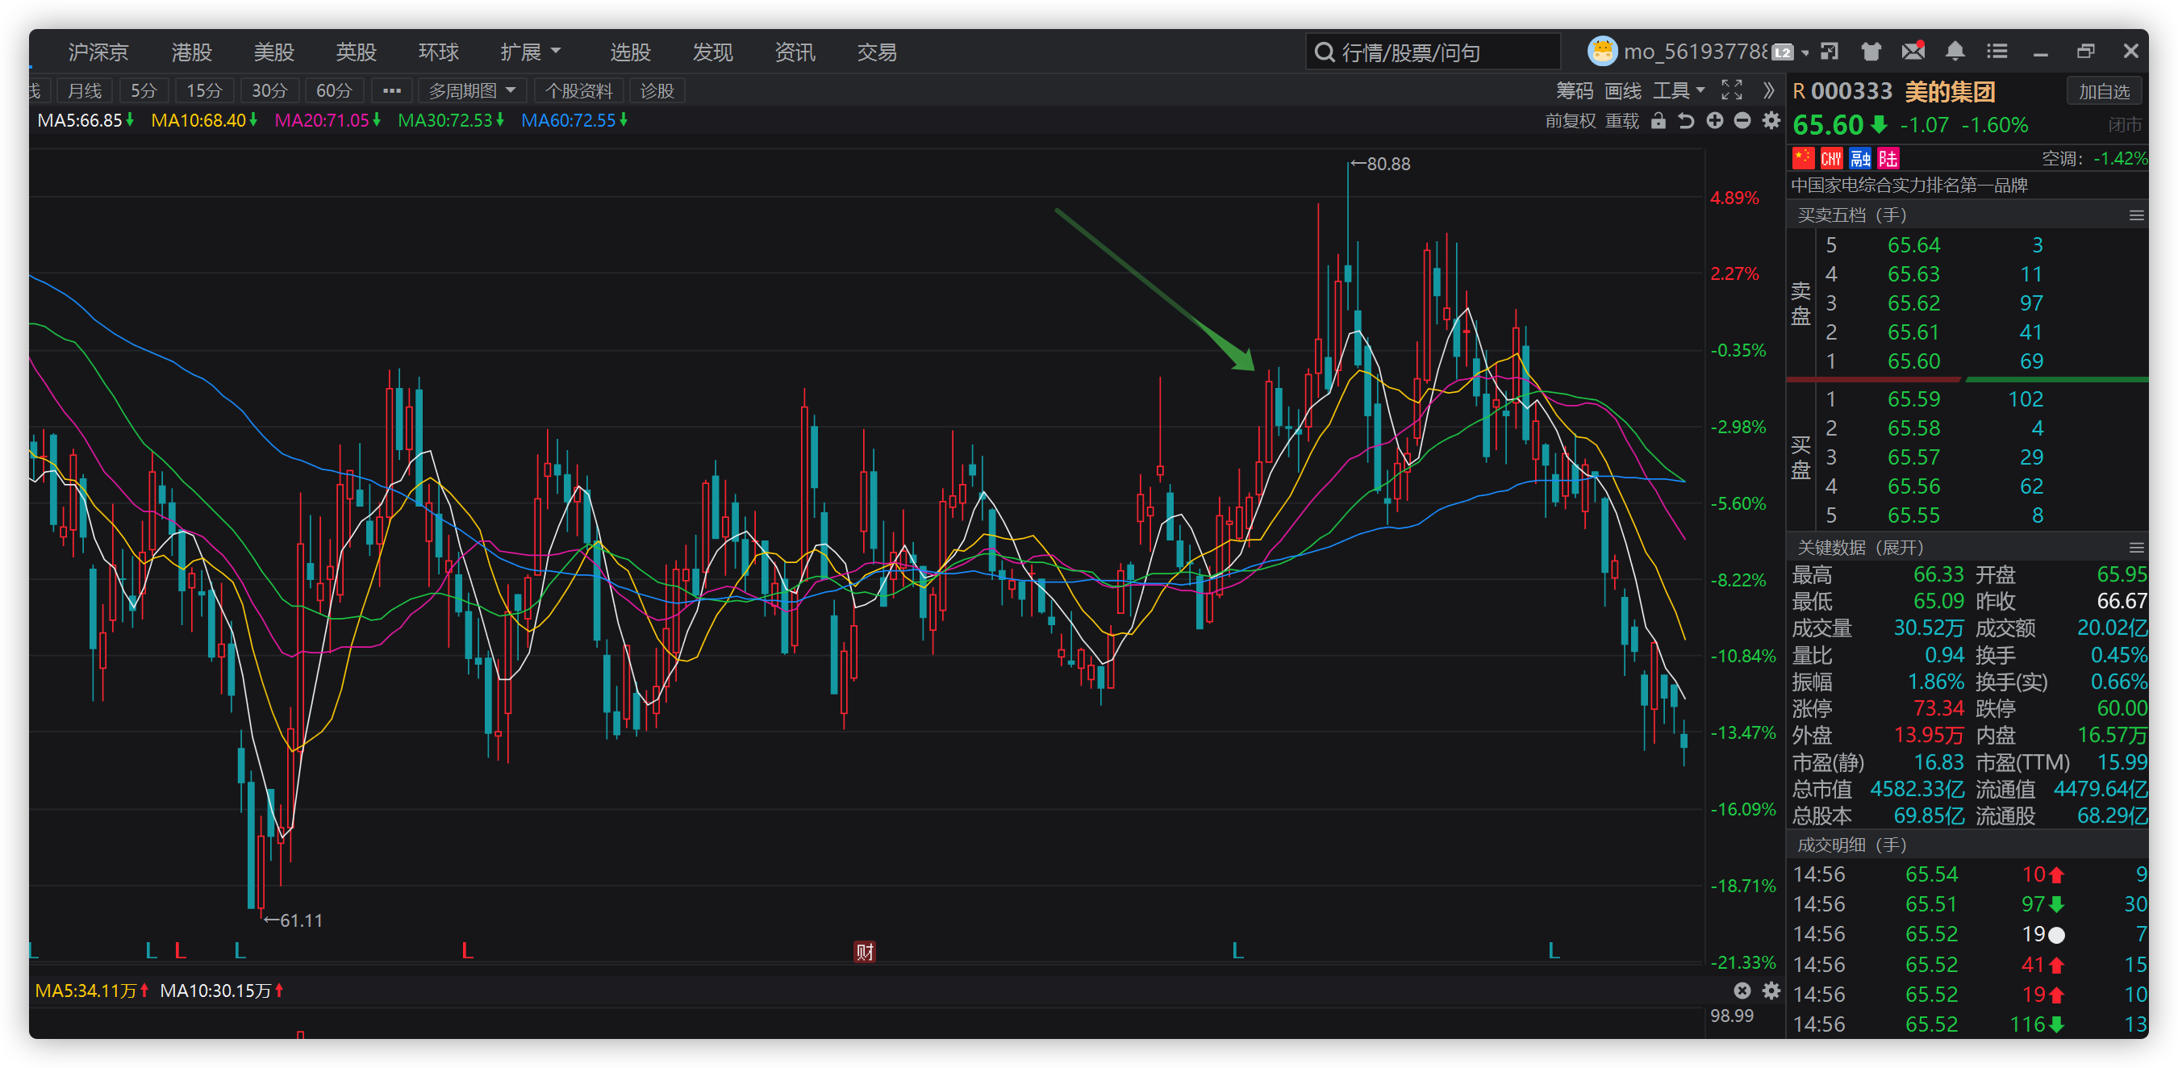
Task: Open the 工具 tools dropdown
Action: (1679, 90)
